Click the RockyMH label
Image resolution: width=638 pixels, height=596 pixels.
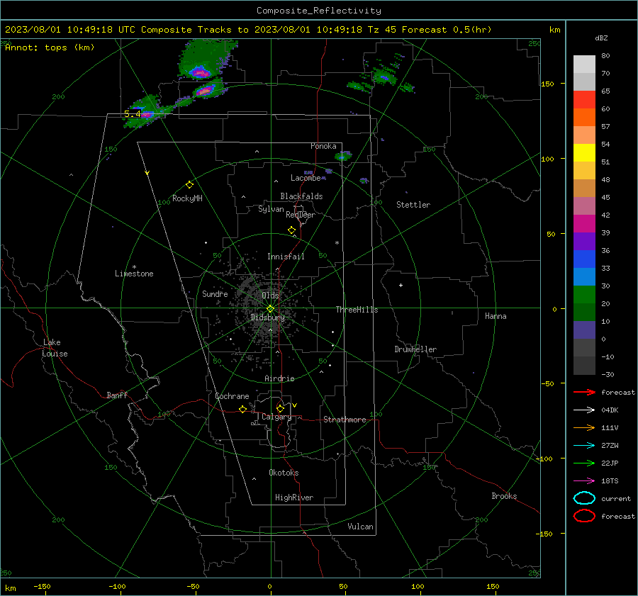(x=187, y=198)
